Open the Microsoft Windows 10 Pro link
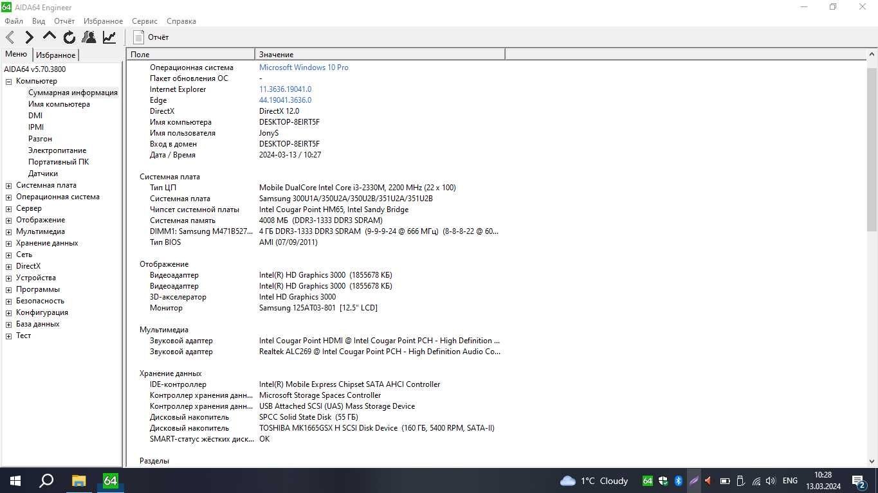The image size is (878, 493). point(304,67)
